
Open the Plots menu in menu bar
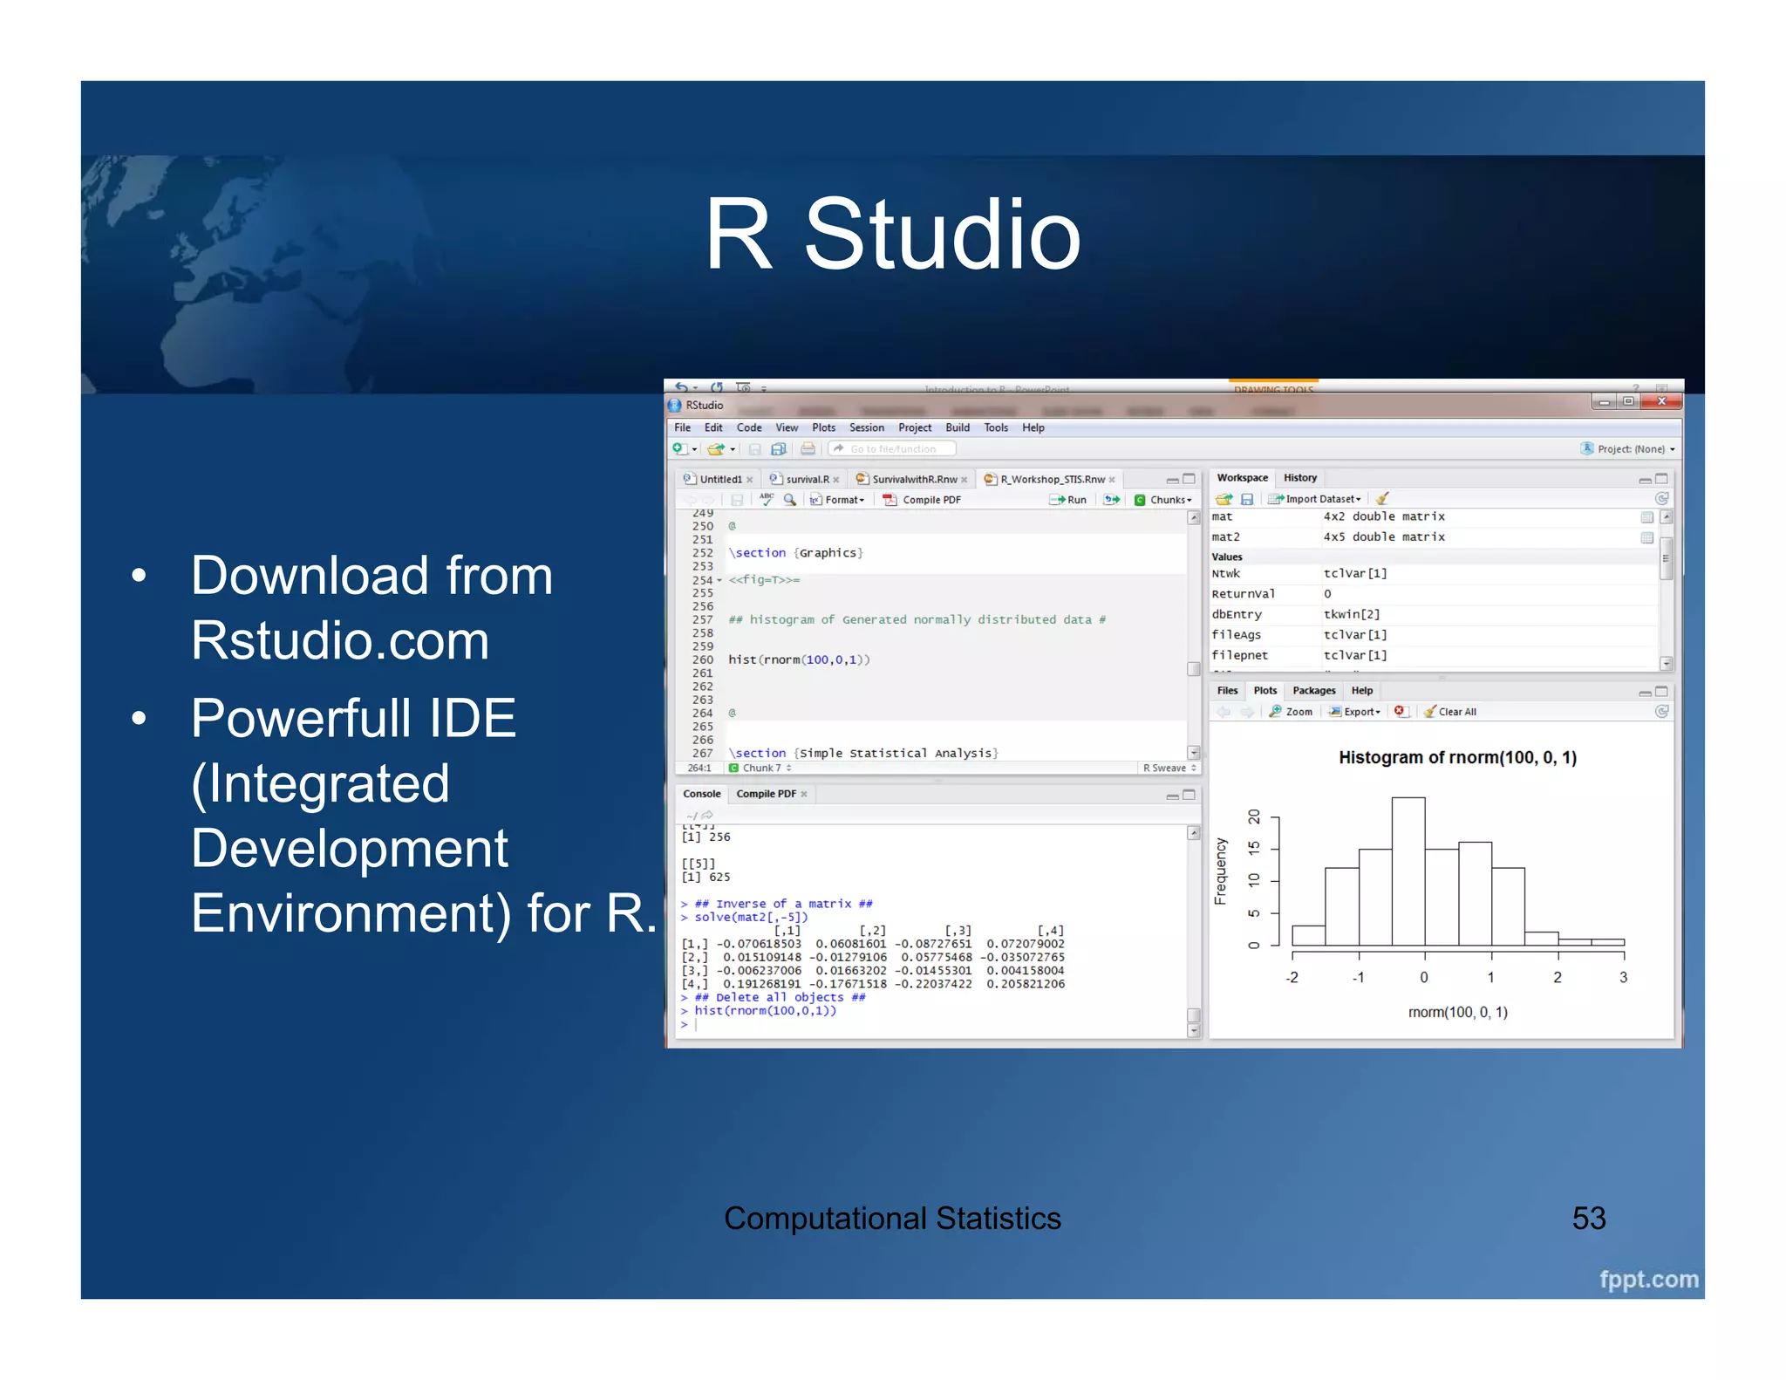(823, 427)
